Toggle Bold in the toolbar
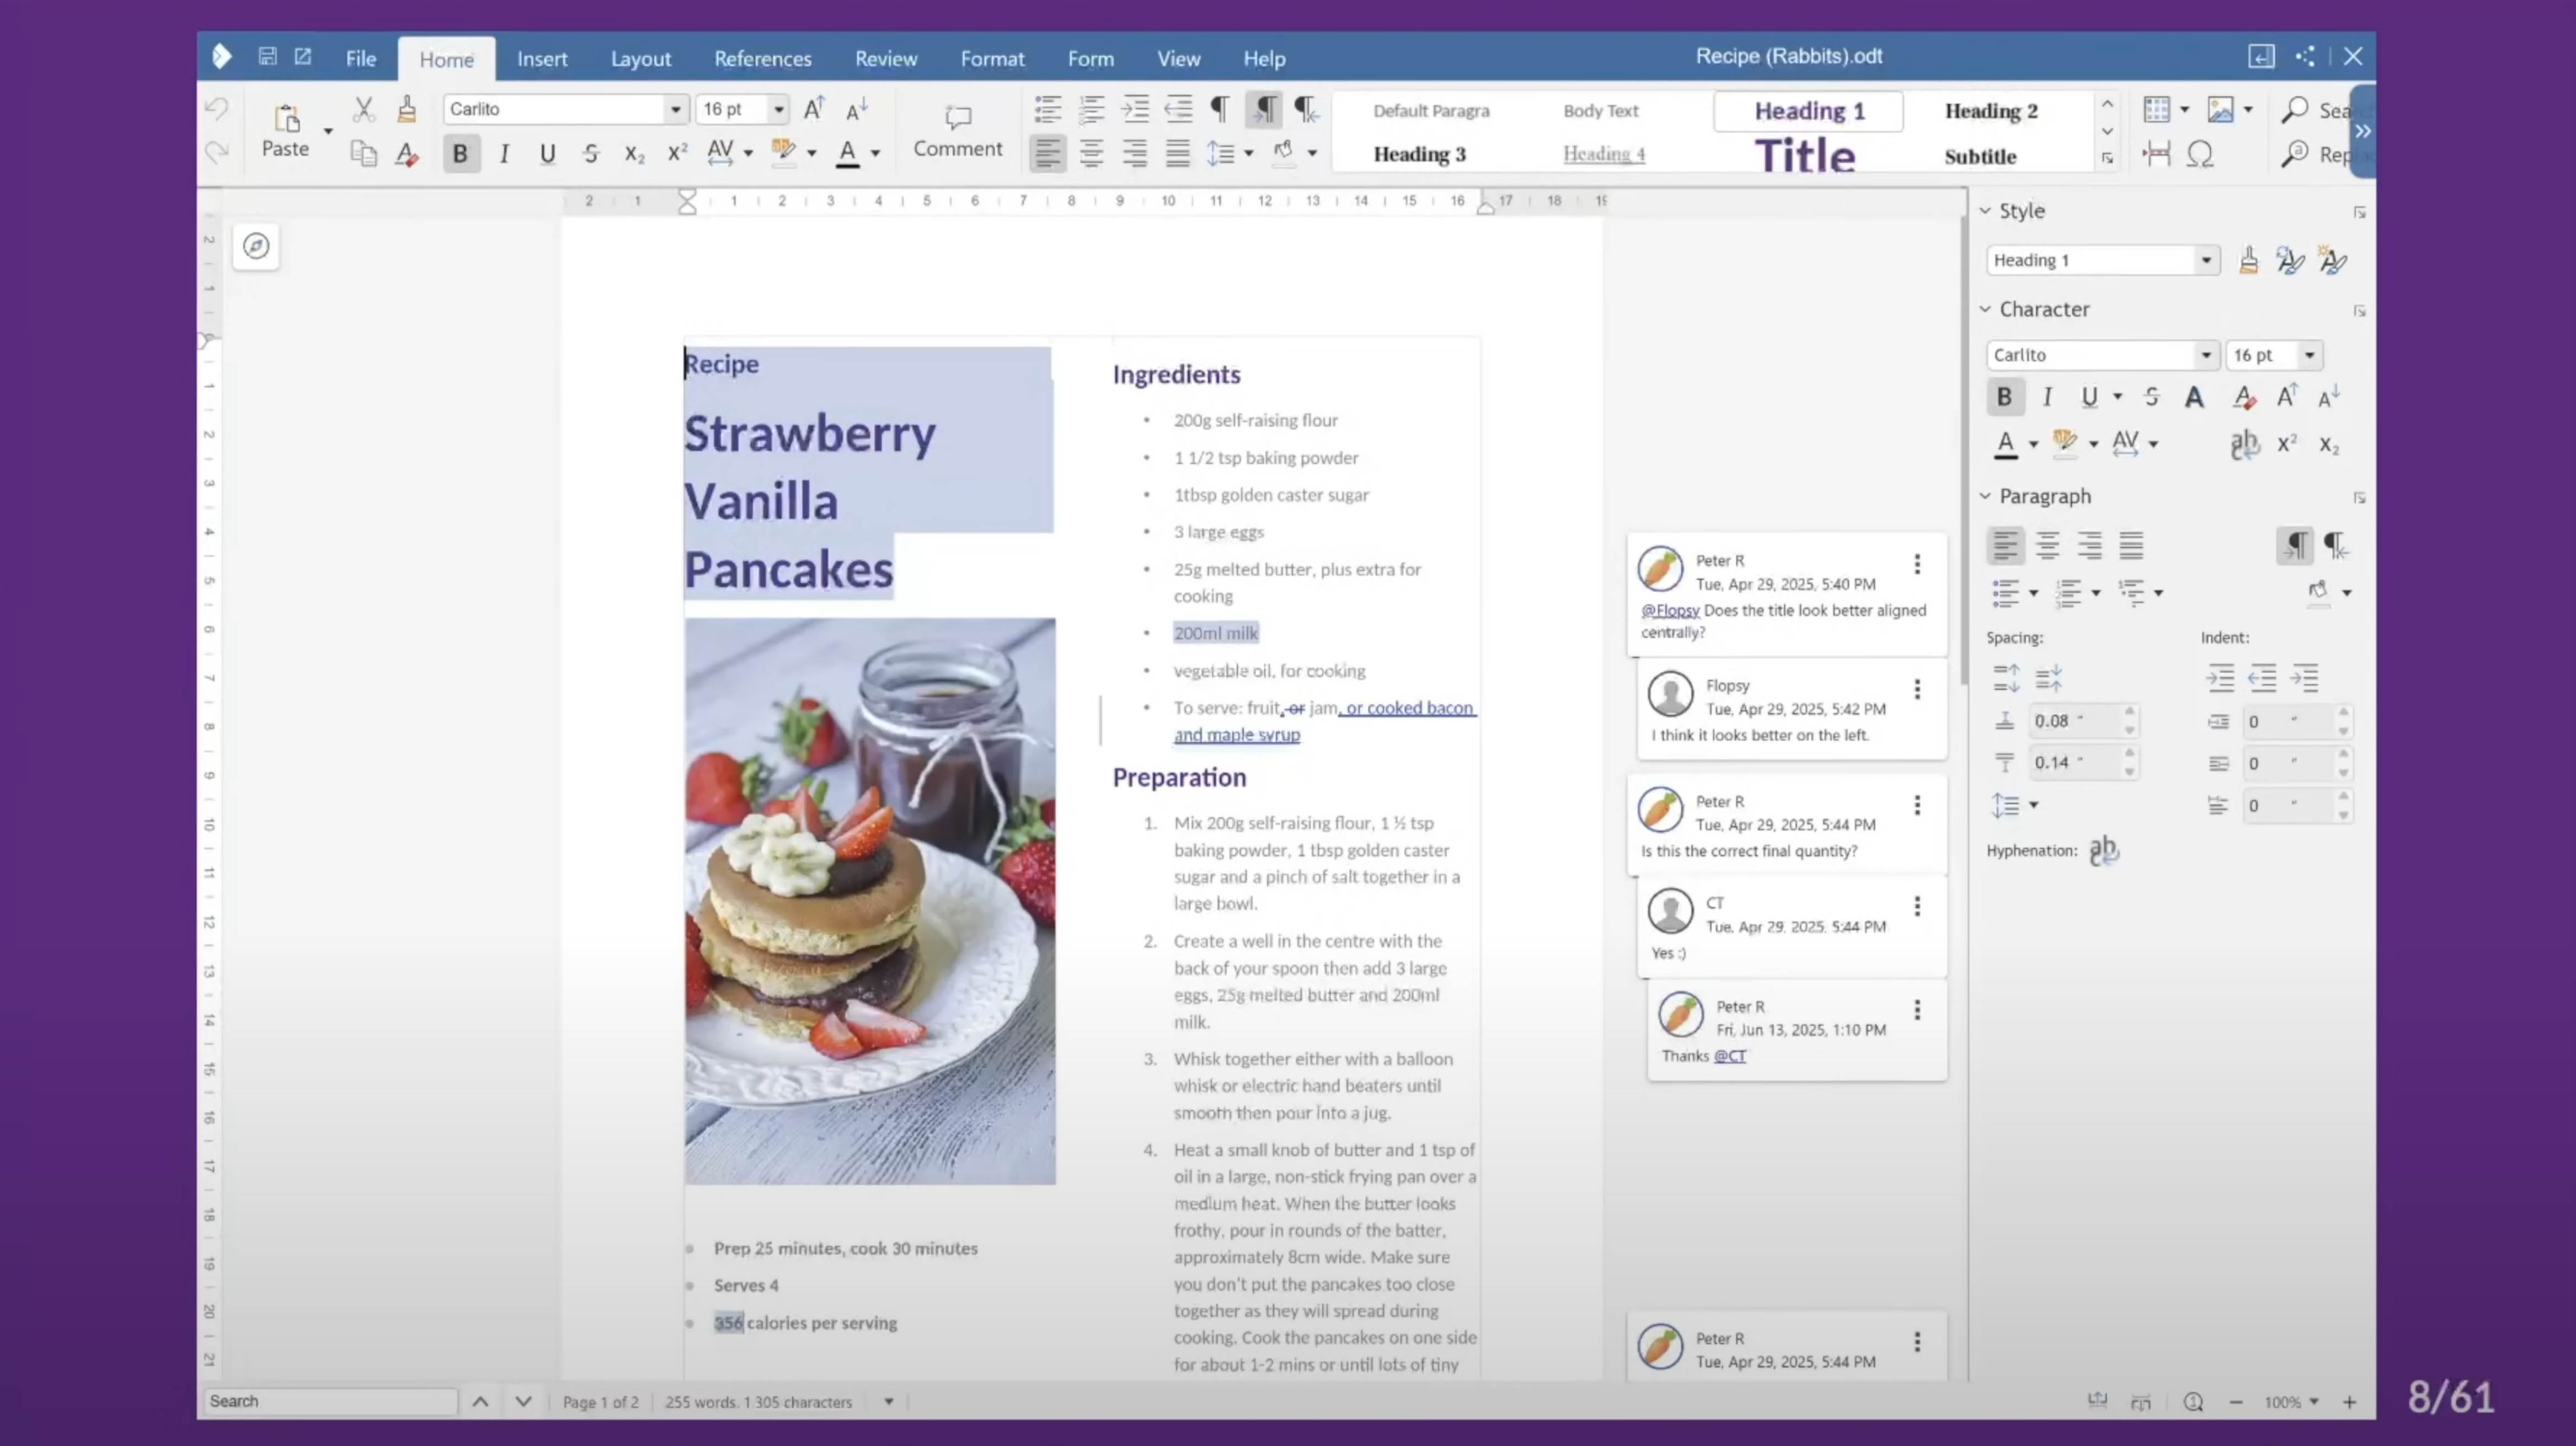Screen dimensions: 2576x1446 460,154
